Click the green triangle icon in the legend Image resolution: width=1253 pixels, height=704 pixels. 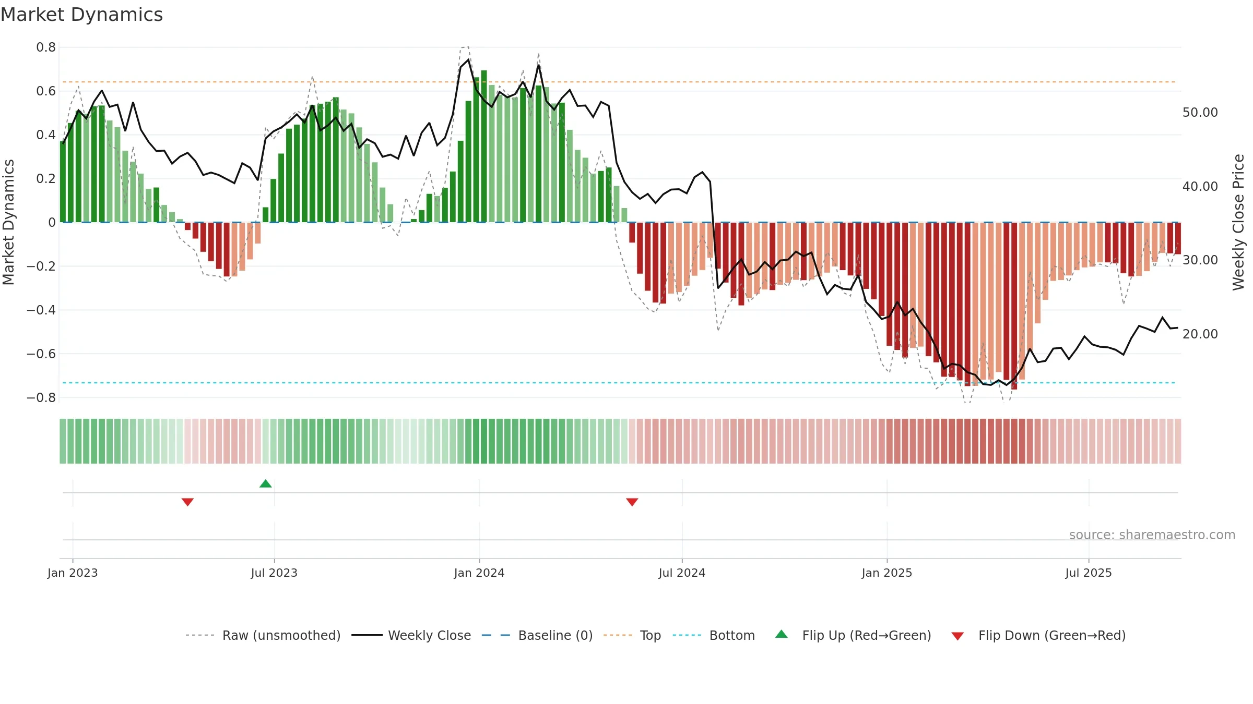click(x=781, y=634)
